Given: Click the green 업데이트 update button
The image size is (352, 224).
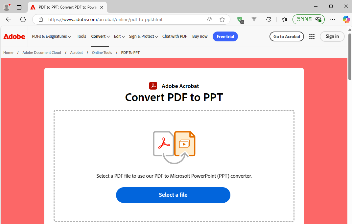Looking at the screenshot, I should pyautogui.click(x=308, y=19).
